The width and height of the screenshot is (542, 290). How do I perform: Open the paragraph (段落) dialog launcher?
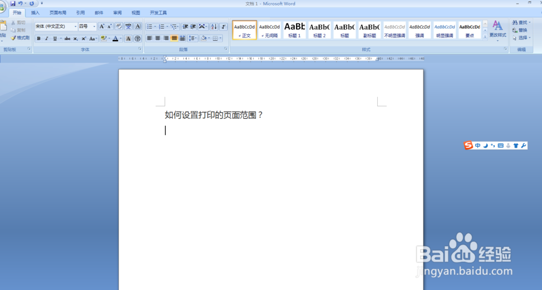click(x=225, y=49)
